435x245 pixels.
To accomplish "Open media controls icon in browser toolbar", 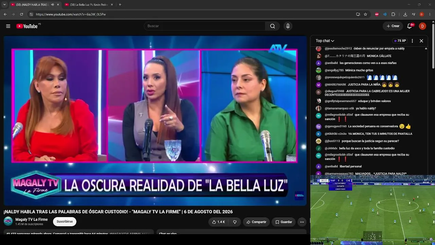I will (413, 14).
